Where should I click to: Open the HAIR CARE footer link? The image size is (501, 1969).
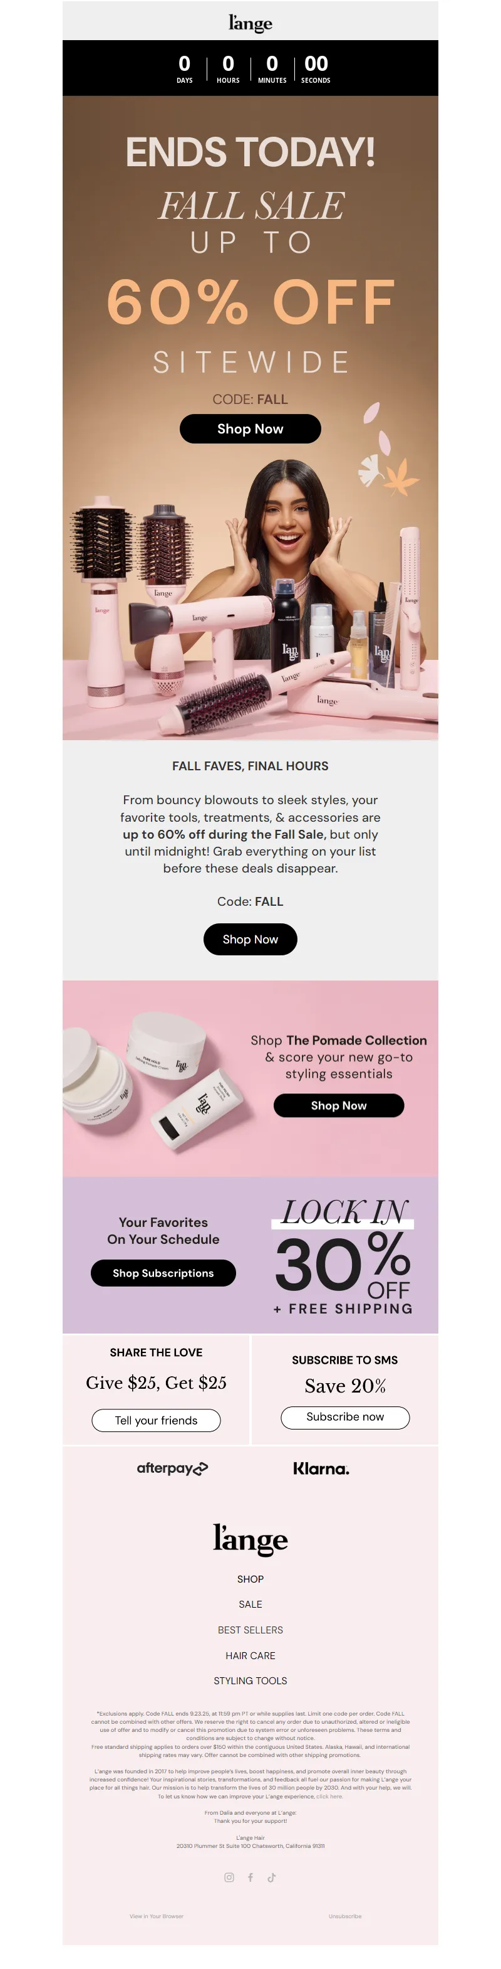coord(250,1655)
